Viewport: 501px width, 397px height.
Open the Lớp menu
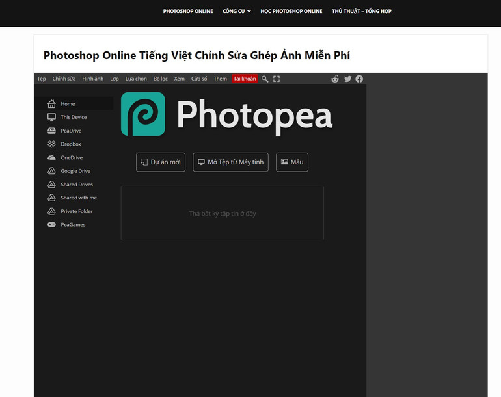click(x=115, y=79)
